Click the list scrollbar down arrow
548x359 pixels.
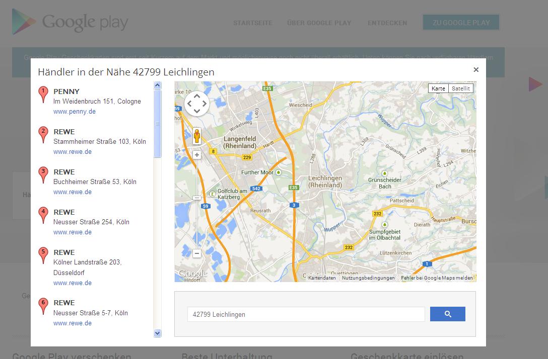[158, 333]
